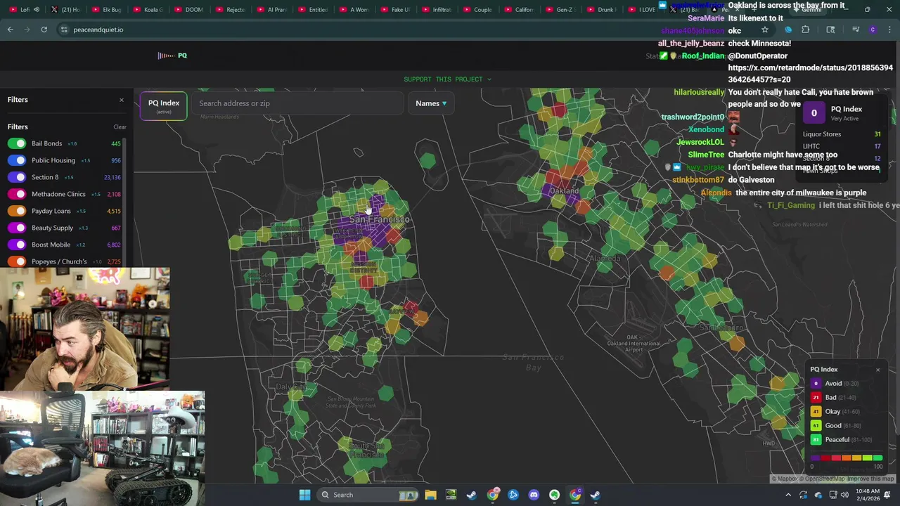900x506 pixels.
Task: Open the volume control tray icon
Action: click(844, 495)
